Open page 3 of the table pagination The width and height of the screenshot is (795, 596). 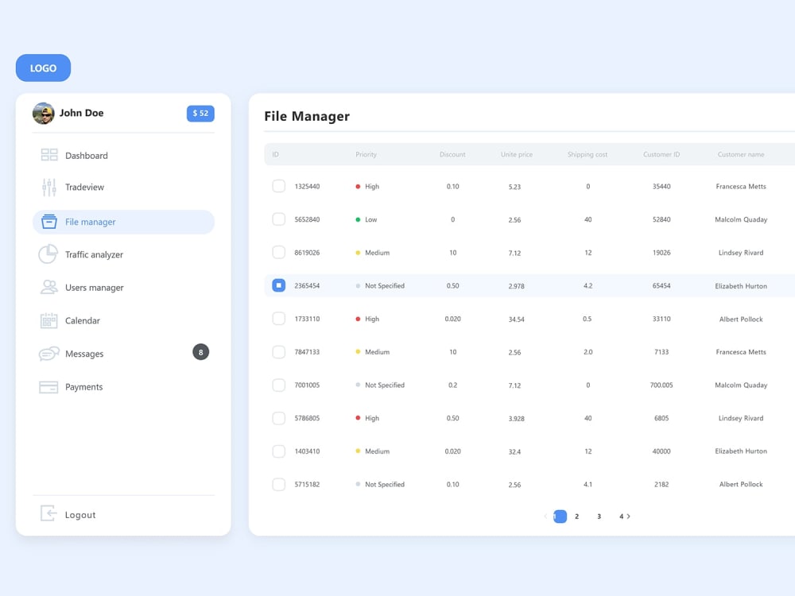599,517
